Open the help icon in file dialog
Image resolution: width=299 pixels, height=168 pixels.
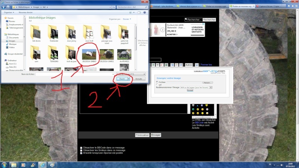tap(145, 12)
